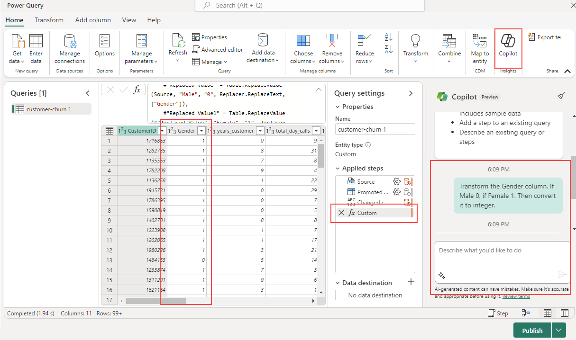Open the Advanced editor
The width and height of the screenshot is (576, 340).
pos(217,50)
